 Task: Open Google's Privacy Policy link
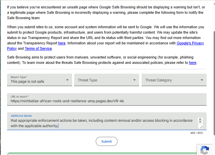click(x=190, y=43)
